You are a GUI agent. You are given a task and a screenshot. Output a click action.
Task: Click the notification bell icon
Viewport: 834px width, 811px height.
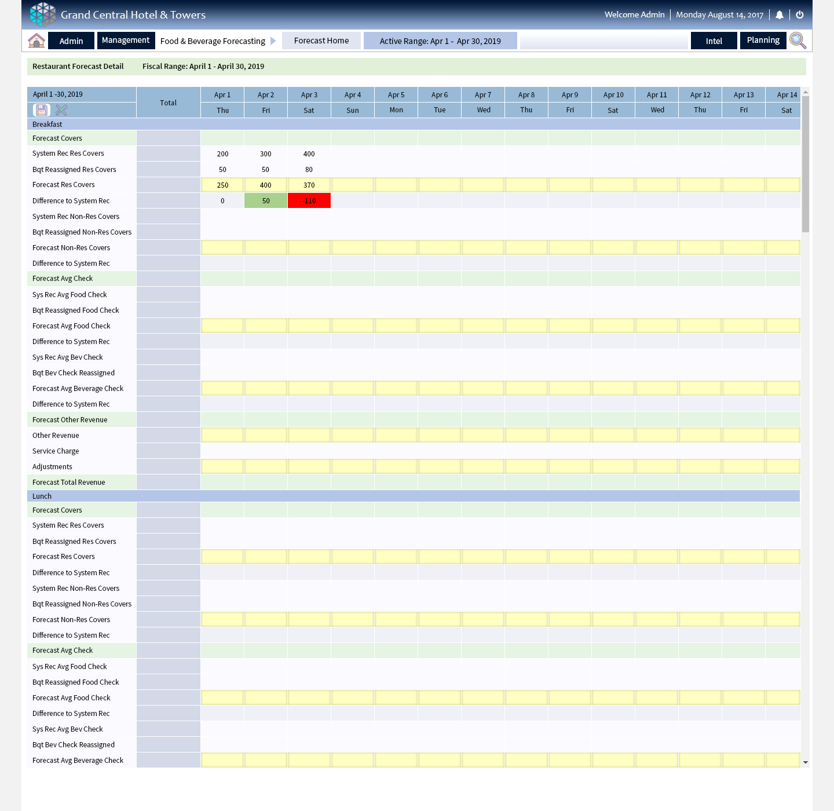(780, 15)
